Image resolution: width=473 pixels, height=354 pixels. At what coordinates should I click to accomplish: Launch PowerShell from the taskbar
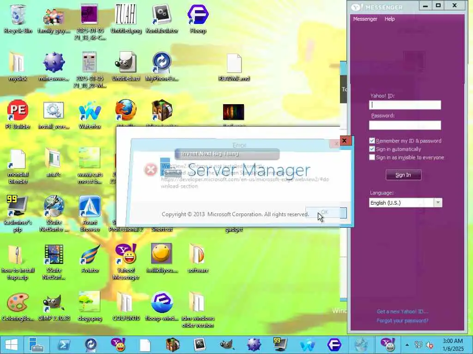pyautogui.click(x=64, y=345)
